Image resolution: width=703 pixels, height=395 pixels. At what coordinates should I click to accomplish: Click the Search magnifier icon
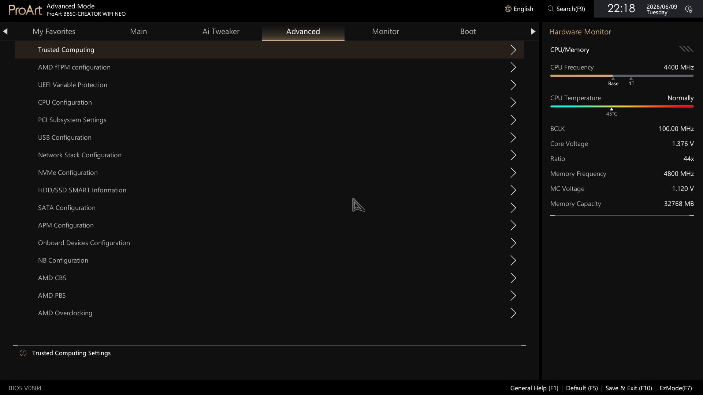pyautogui.click(x=550, y=9)
